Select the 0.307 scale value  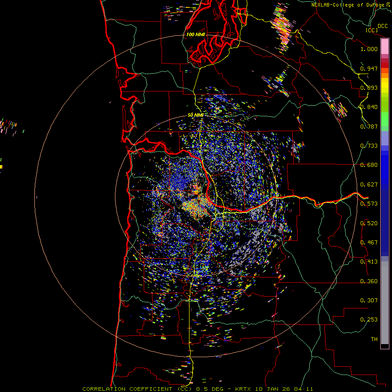click(x=369, y=301)
